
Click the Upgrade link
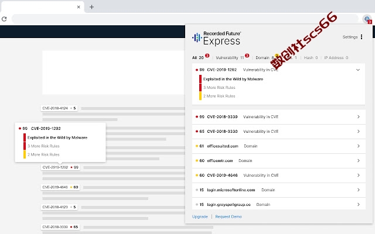pyautogui.click(x=200, y=216)
